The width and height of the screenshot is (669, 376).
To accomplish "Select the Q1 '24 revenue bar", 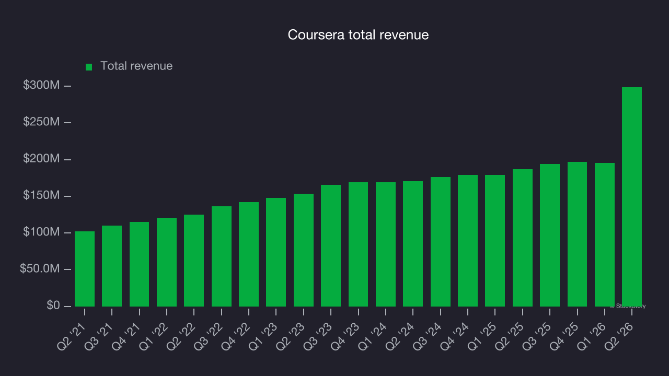I will point(386,244).
